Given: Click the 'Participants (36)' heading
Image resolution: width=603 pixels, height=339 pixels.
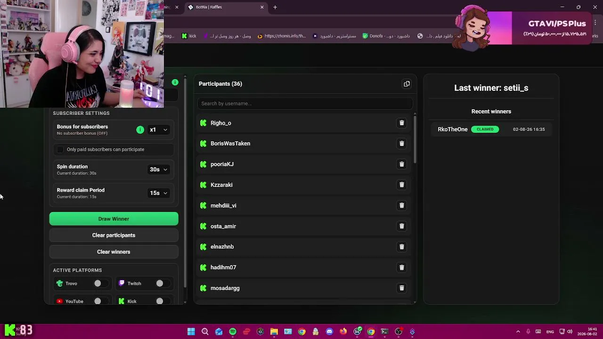Looking at the screenshot, I should point(220,84).
